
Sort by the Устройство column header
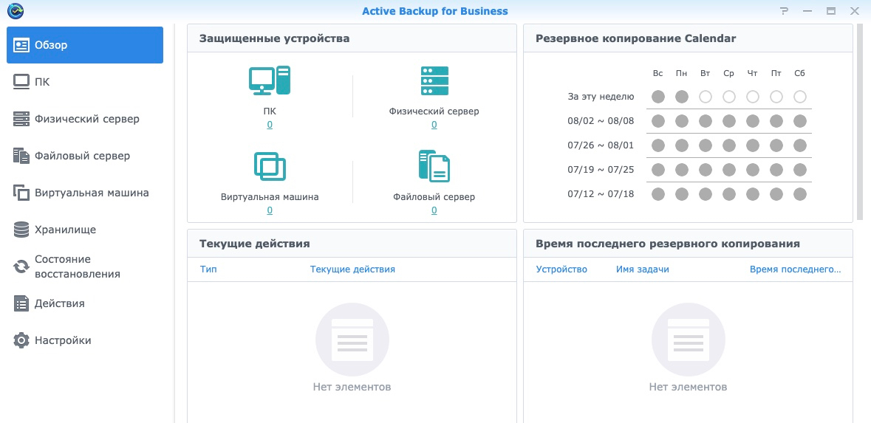pyautogui.click(x=561, y=269)
